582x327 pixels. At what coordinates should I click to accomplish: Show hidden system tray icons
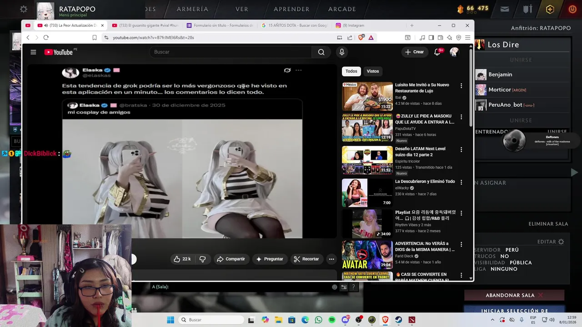492,320
